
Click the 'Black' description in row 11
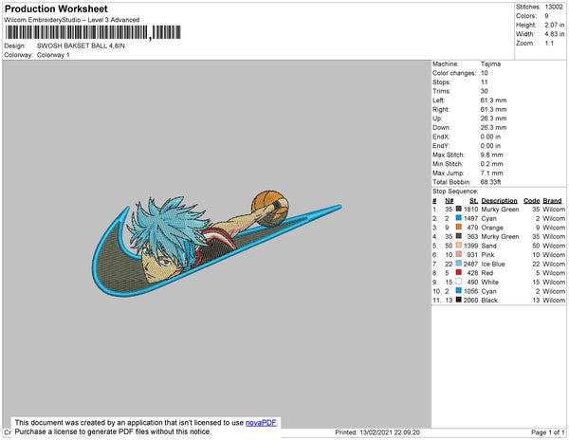tap(489, 300)
